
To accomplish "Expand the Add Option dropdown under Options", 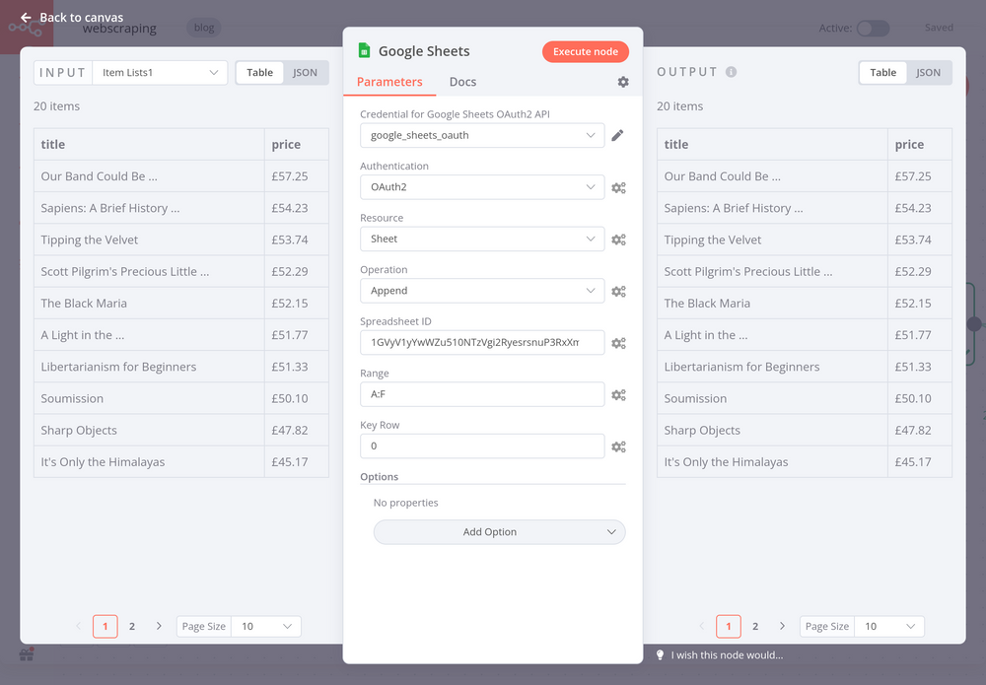I will tap(499, 531).
